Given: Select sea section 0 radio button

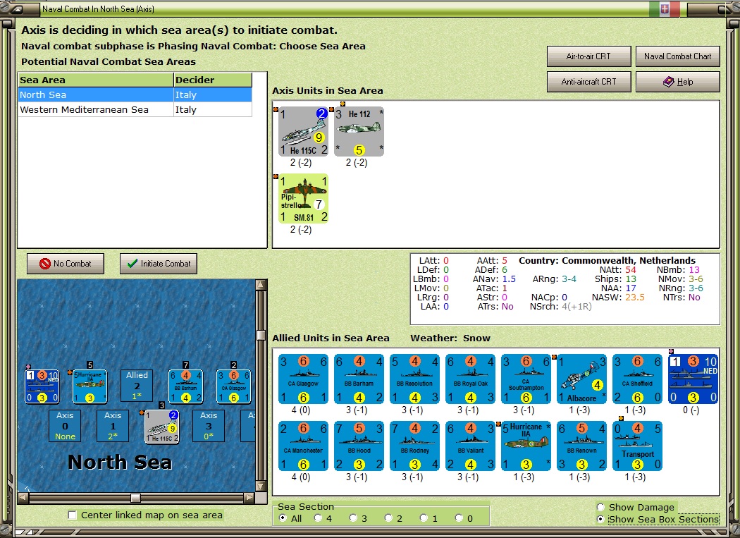Looking at the screenshot, I should tap(459, 518).
